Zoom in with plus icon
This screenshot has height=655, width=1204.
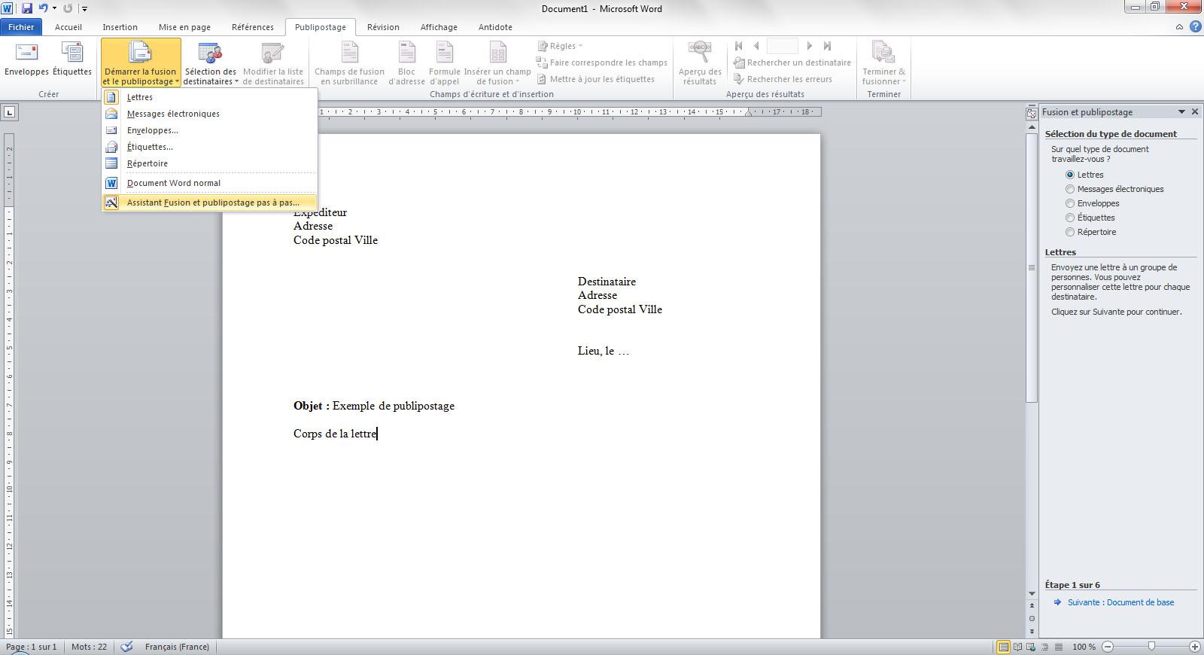[x=1194, y=647]
